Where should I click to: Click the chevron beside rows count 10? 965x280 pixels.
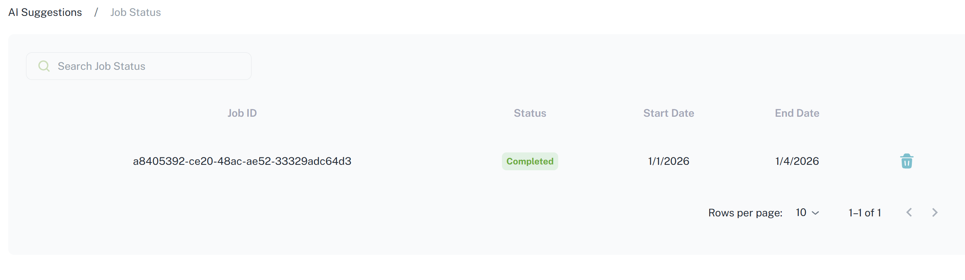pos(816,213)
